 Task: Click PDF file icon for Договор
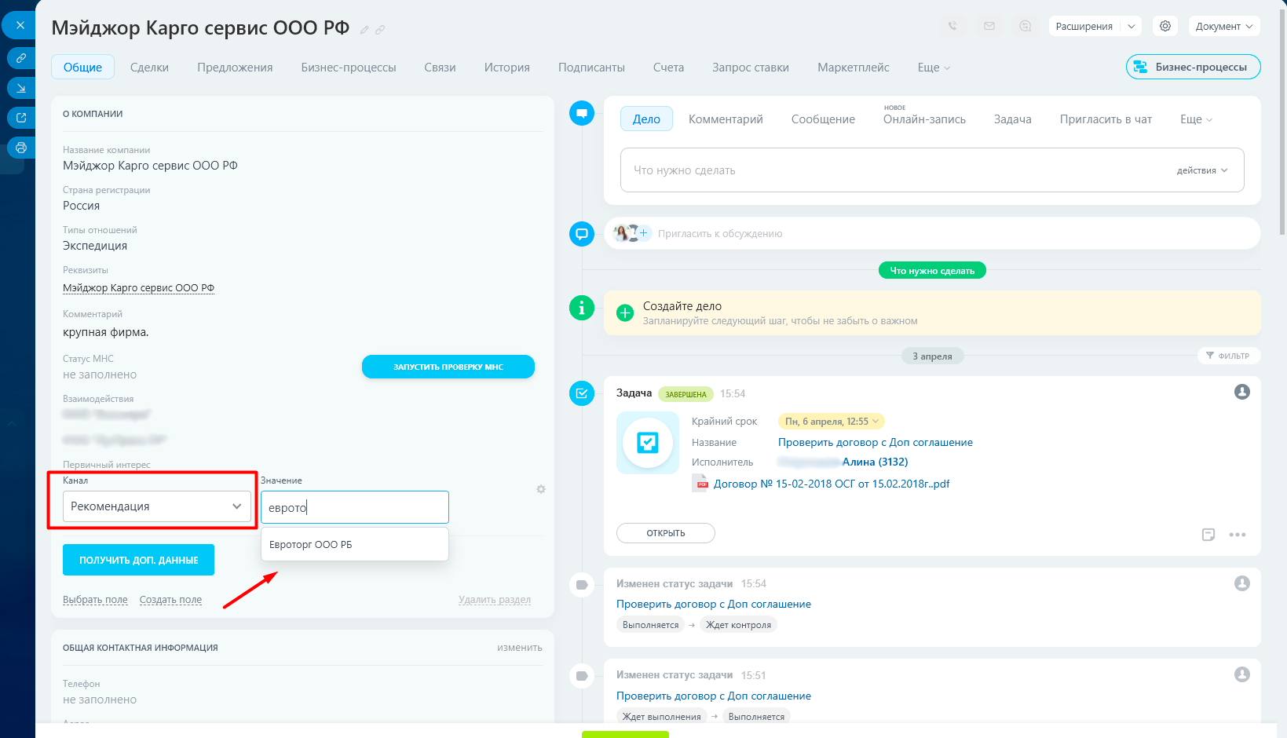coord(700,484)
